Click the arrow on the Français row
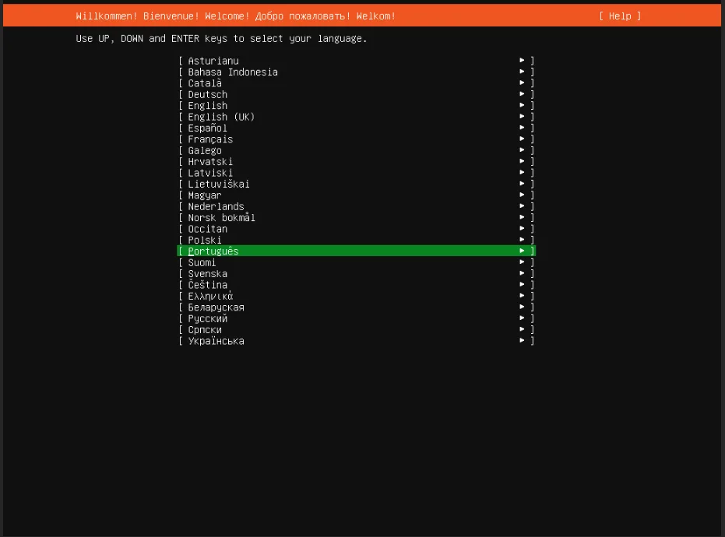The width and height of the screenshot is (725, 537). coord(522,139)
